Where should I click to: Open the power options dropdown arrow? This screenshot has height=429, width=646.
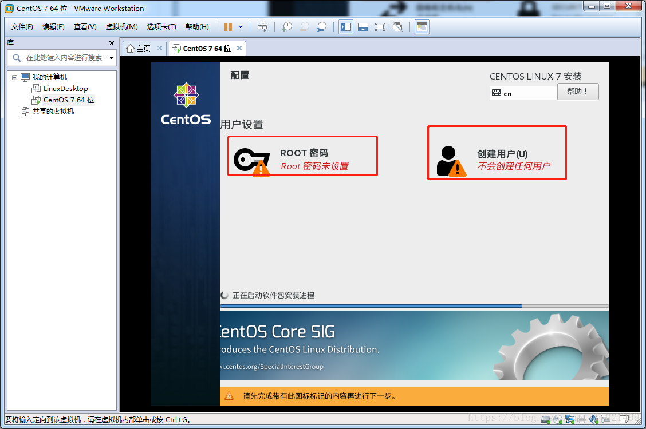240,27
